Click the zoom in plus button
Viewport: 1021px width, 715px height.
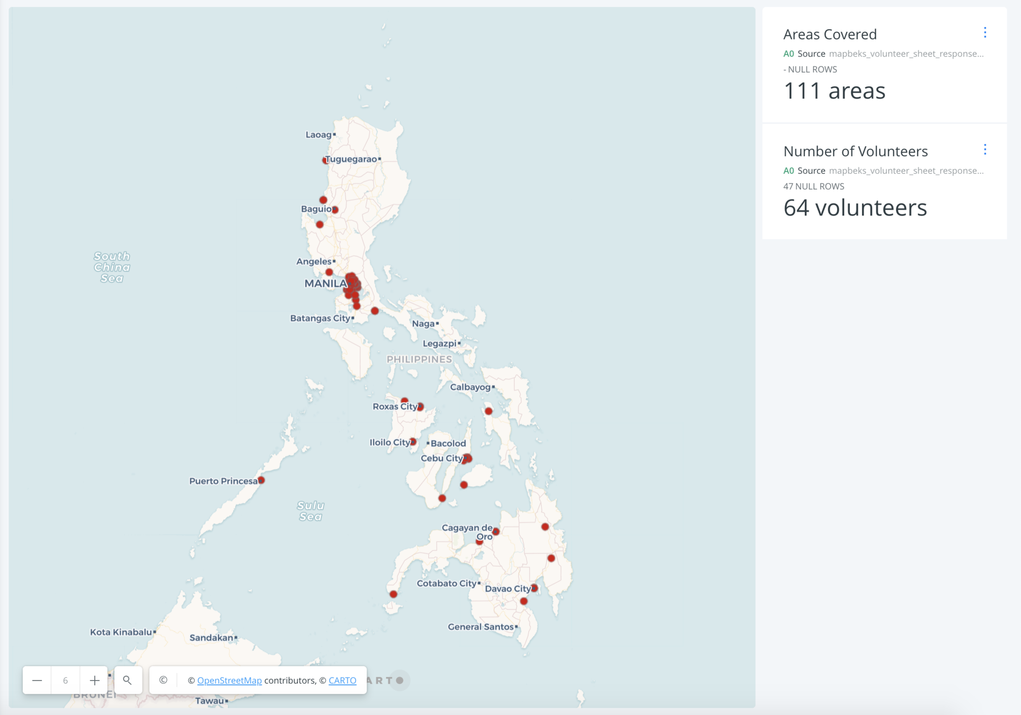pos(94,680)
